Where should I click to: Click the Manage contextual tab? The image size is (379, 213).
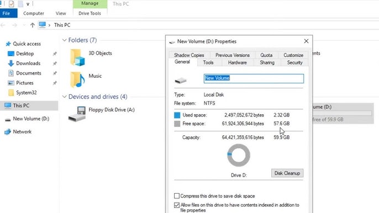(x=90, y=4)
